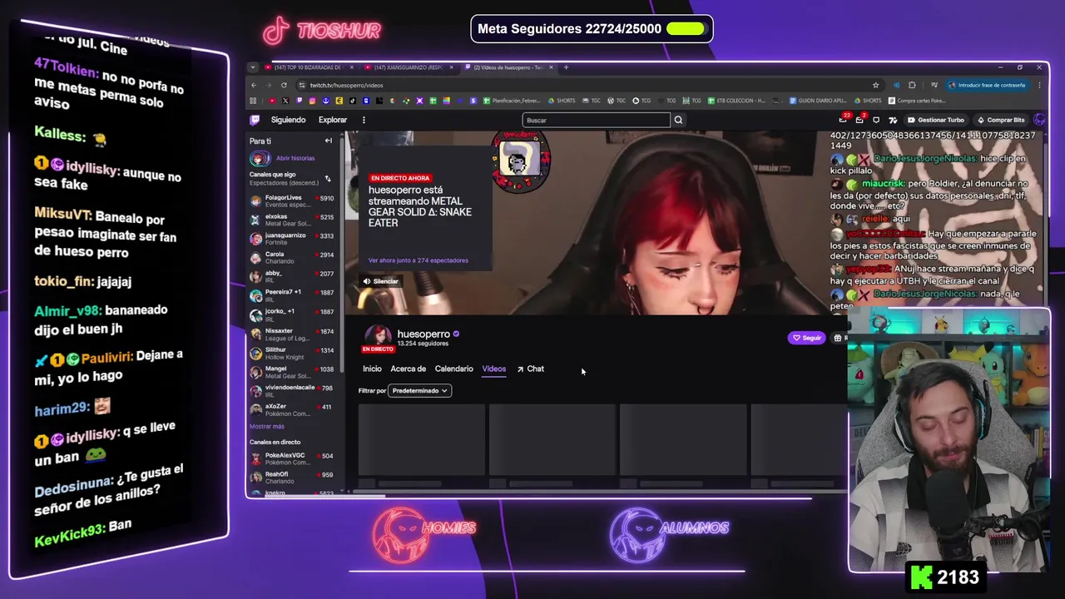The height and width of the screenshot is (599, 1065).
Task: Open the X bookmark icon
Action: coord(285,101)
